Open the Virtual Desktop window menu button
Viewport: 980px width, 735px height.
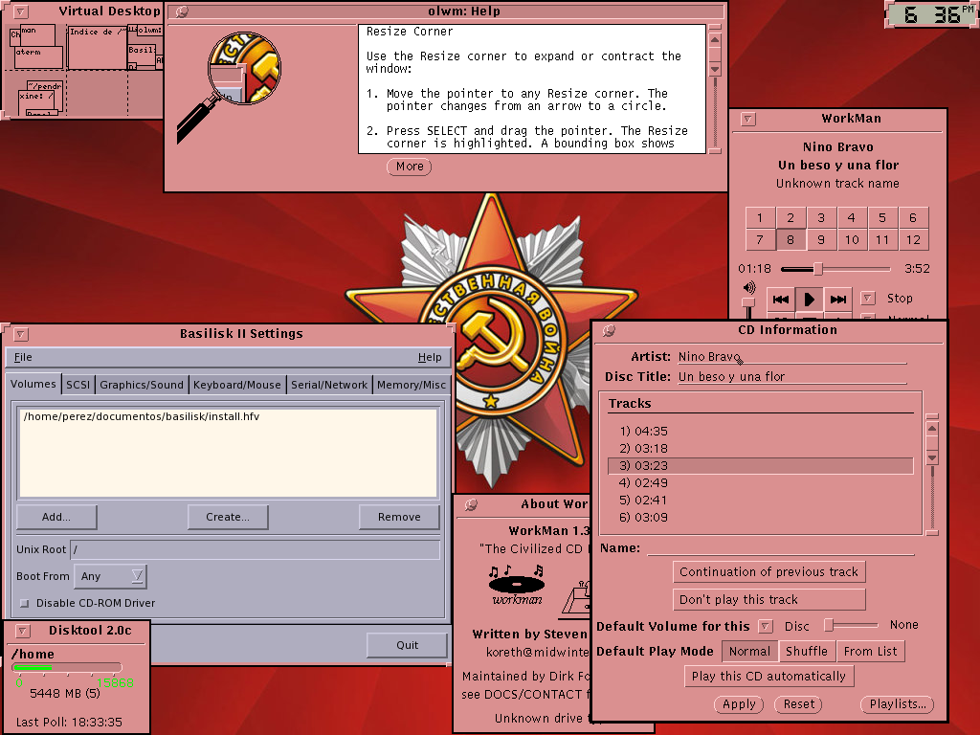point(21,11)
